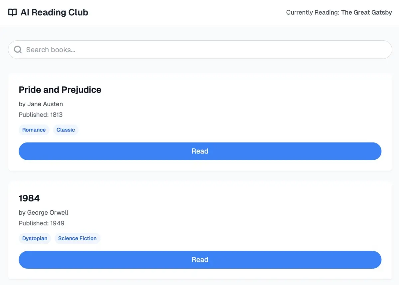
Task: Select the Science Fiction genre tag
Action: (77, 238)
